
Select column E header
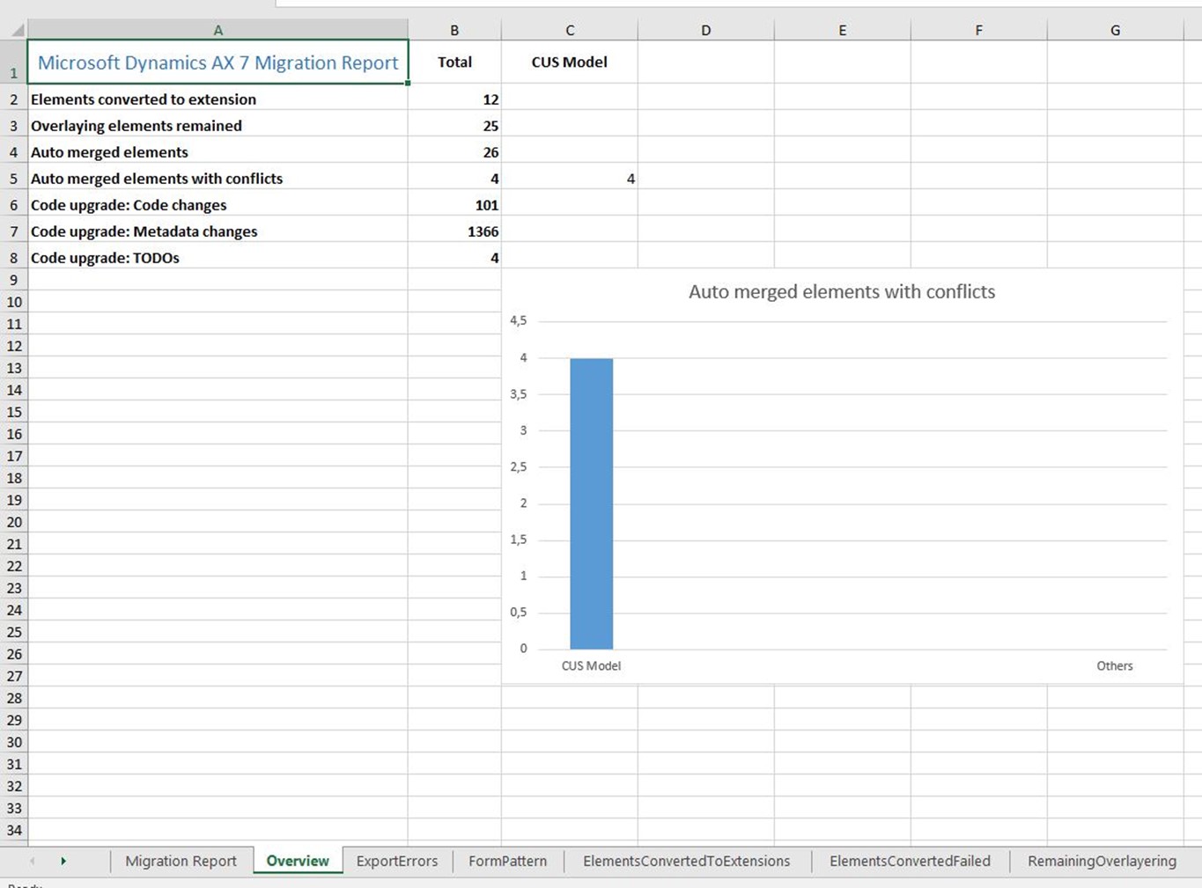click(842, 30)
